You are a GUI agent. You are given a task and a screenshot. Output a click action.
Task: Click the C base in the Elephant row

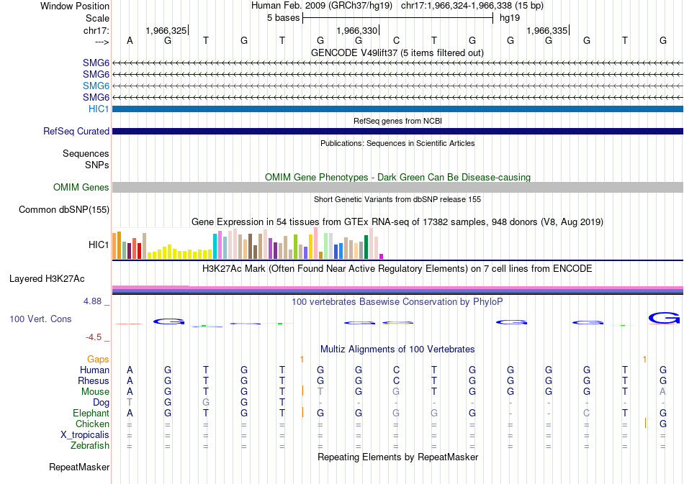pos(587,413)
